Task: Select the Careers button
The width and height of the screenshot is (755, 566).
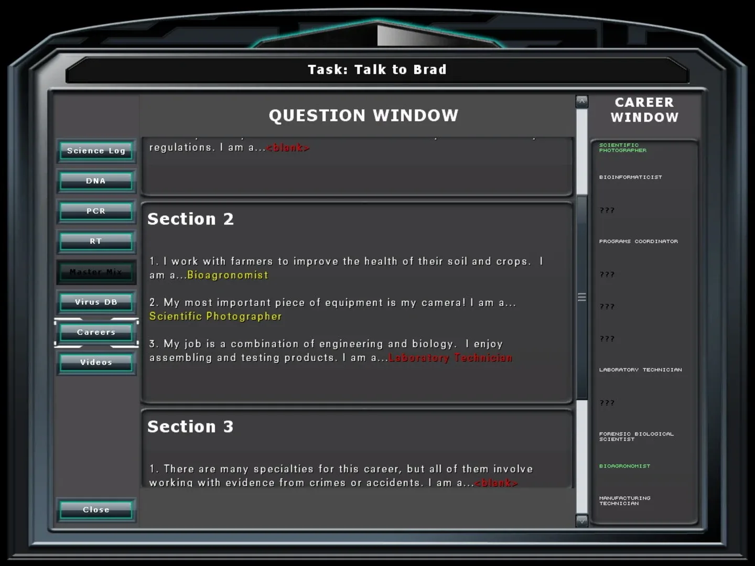Action: [x=96, y=332]
